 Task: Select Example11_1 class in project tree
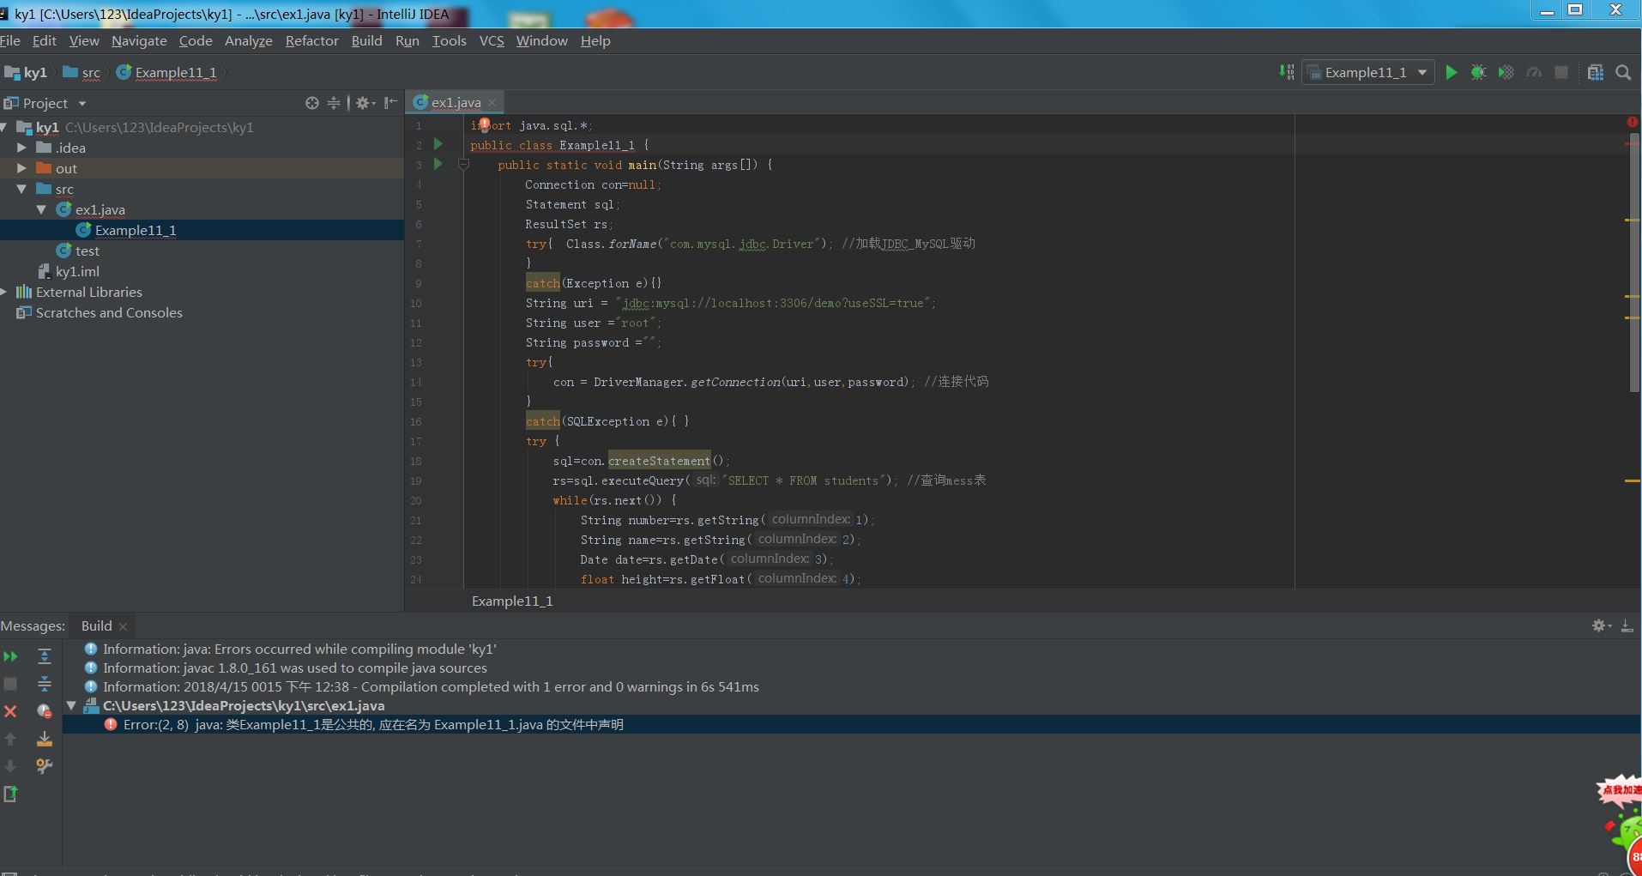(136, 230)
